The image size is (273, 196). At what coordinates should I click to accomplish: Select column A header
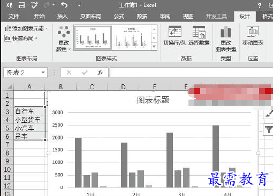click(x=29, y=87)
